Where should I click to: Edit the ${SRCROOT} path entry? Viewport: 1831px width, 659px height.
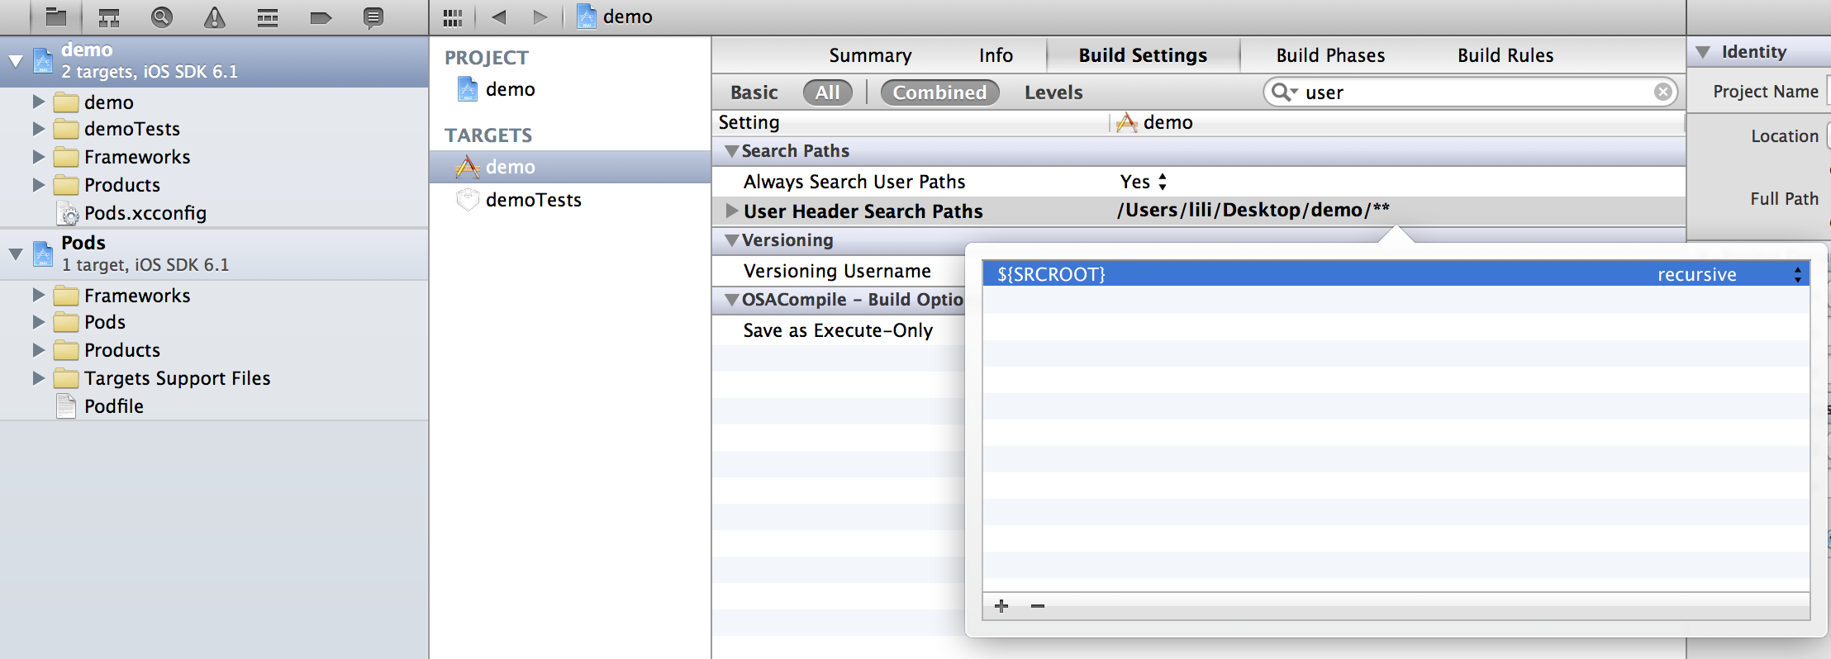click(1051, 274)
